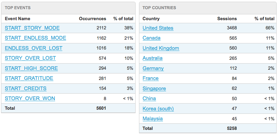This screenshot has width=278, height=135.
Task: Click the 5601 total occurrences value
Action: [101, 108]
